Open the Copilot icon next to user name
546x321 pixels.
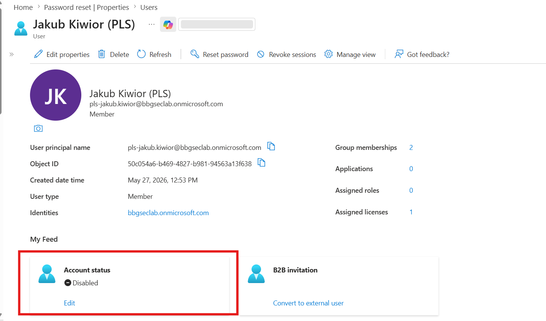tap(168, 25)
